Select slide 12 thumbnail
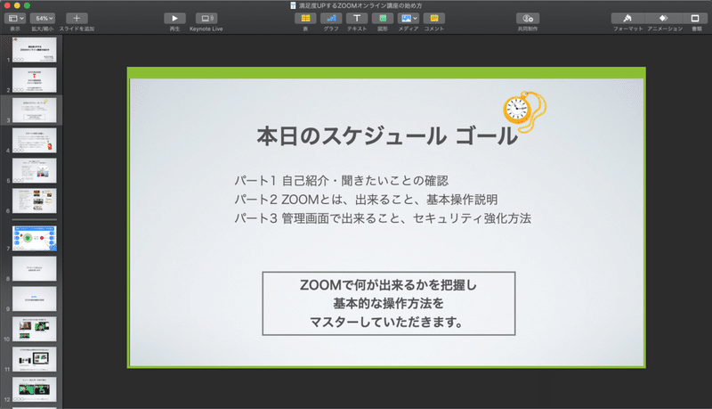This screenshot has width=712, height=409. (x=35, y=389)
